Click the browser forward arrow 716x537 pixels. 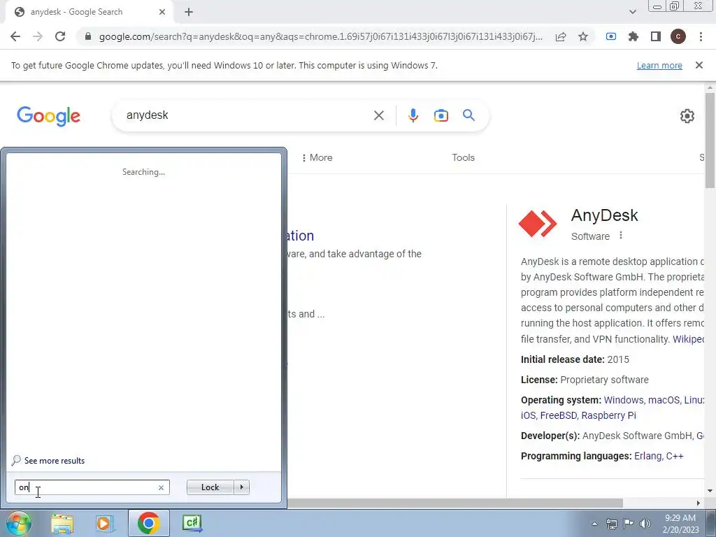(x=38, y=36)
